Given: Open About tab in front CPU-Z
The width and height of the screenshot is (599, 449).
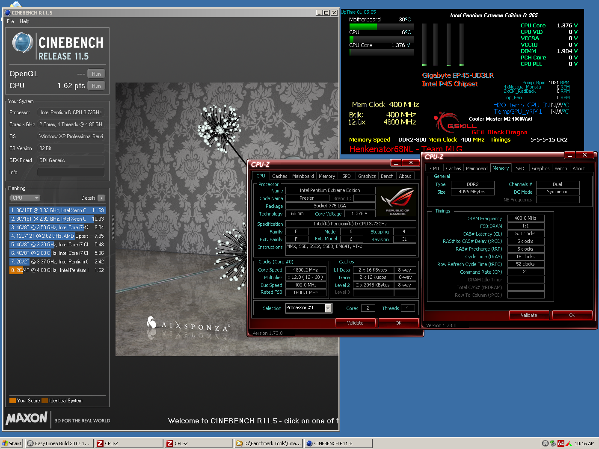Looking at the screenshot, I should click(x=405, y=176).
